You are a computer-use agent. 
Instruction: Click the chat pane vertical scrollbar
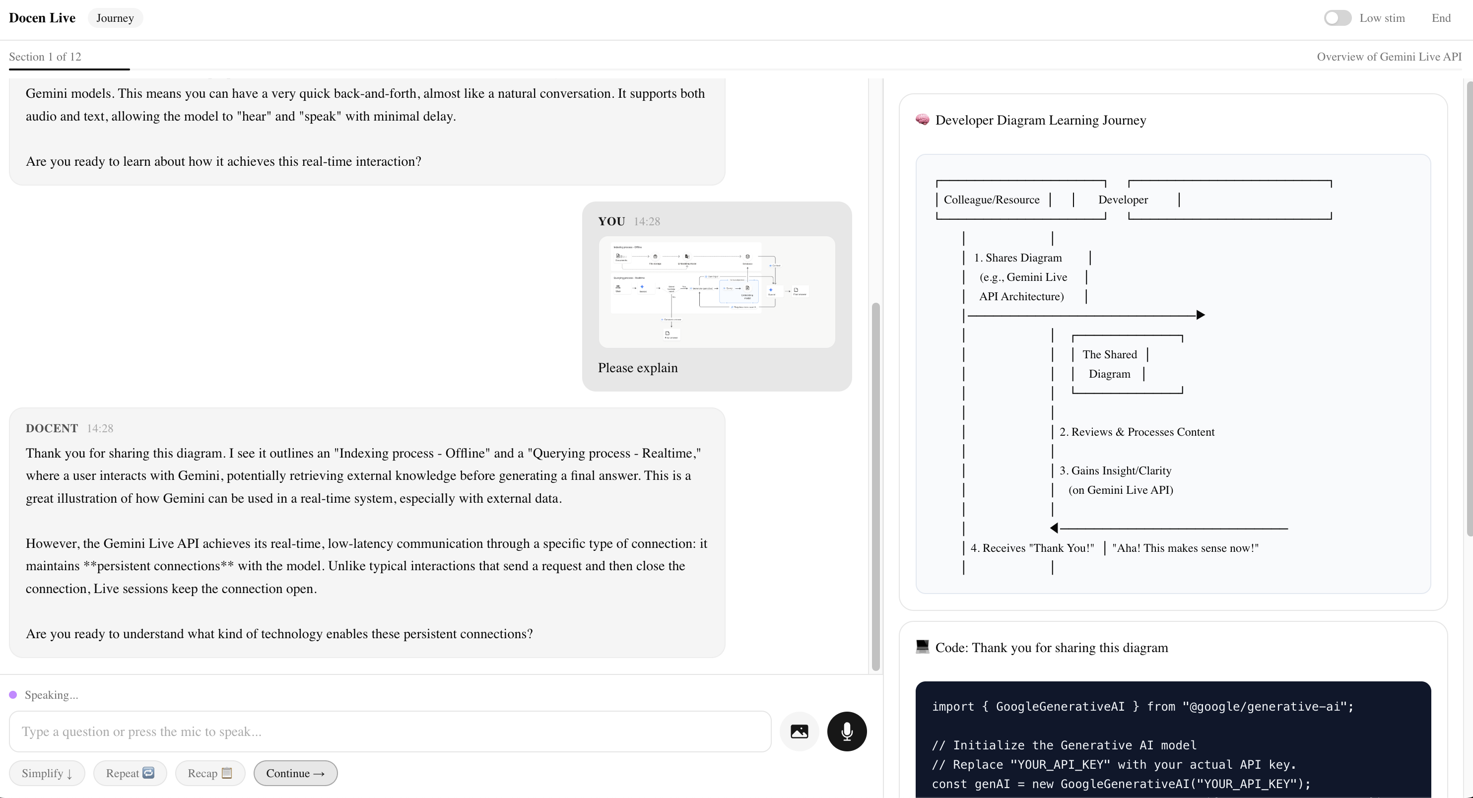pos(875,486)
